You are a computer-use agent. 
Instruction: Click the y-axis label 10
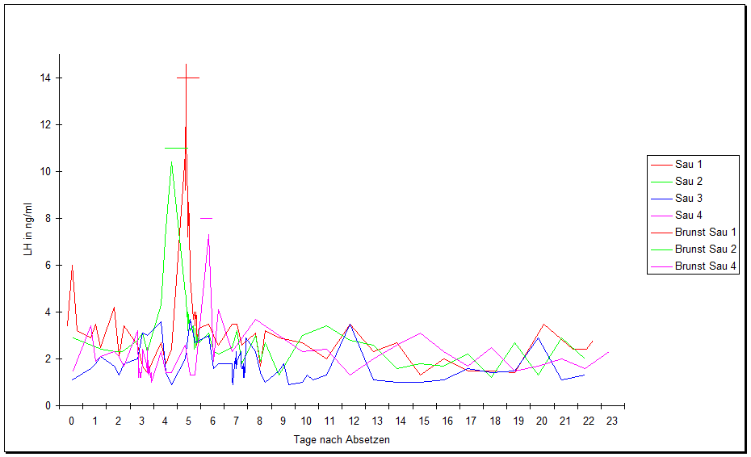tap(45, 171)
